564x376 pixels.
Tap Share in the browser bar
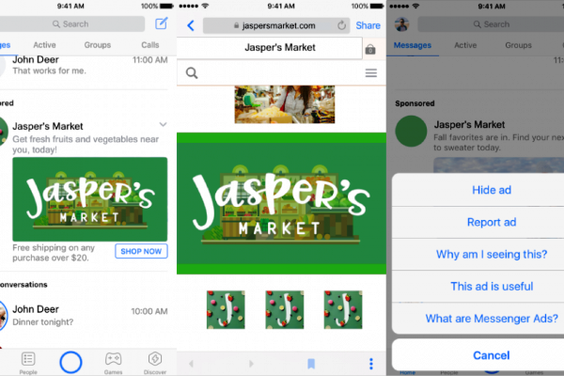(x=368, y=25)
